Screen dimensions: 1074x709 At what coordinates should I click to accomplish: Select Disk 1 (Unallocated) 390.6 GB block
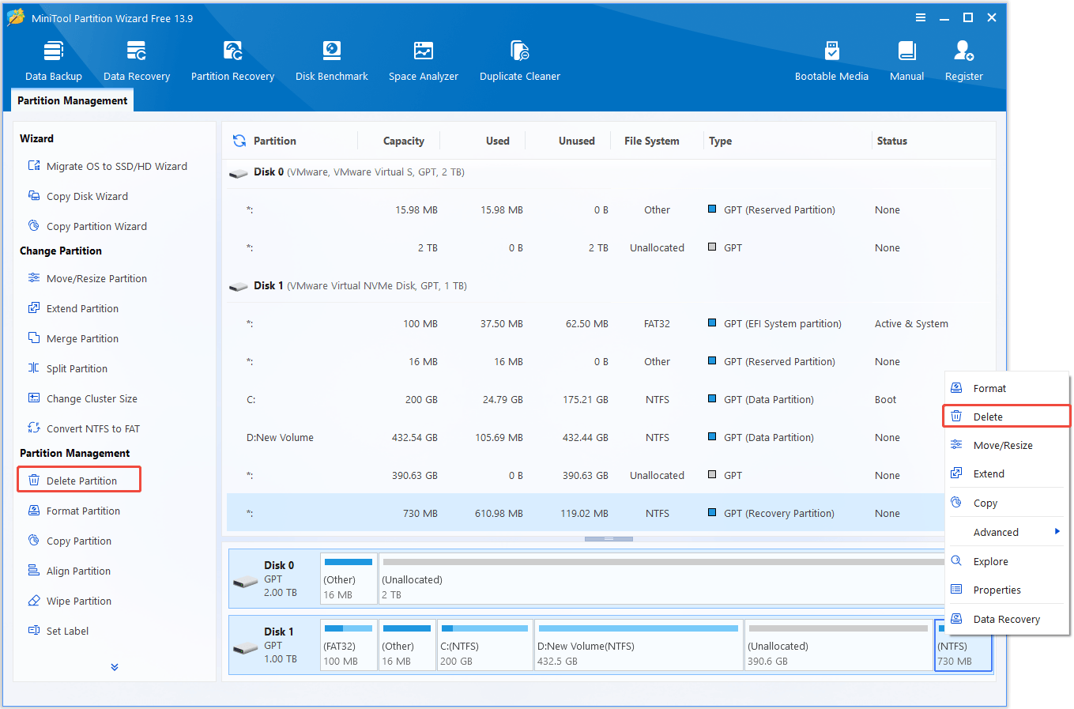pos(838,645)
